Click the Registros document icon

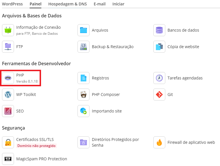(x=83, y=78)
